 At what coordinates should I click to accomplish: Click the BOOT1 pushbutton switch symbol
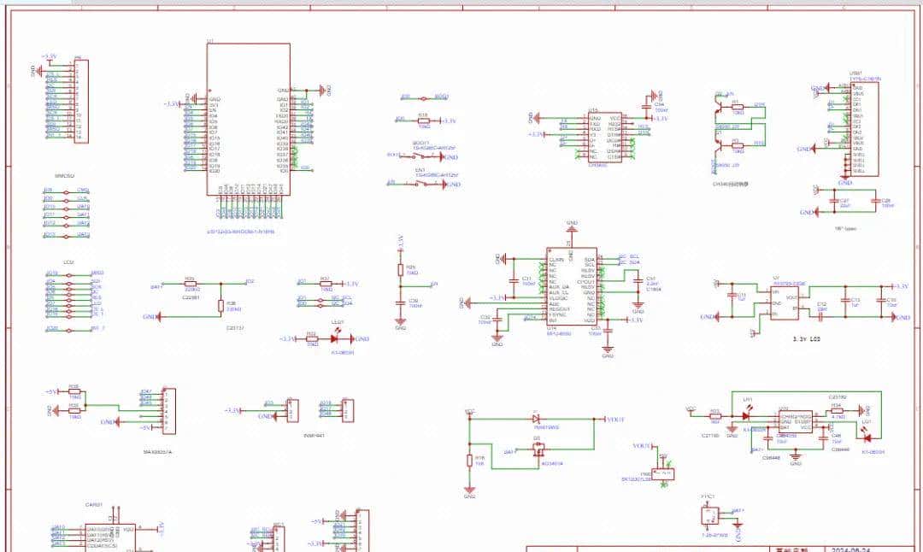(x=420, y=156)
